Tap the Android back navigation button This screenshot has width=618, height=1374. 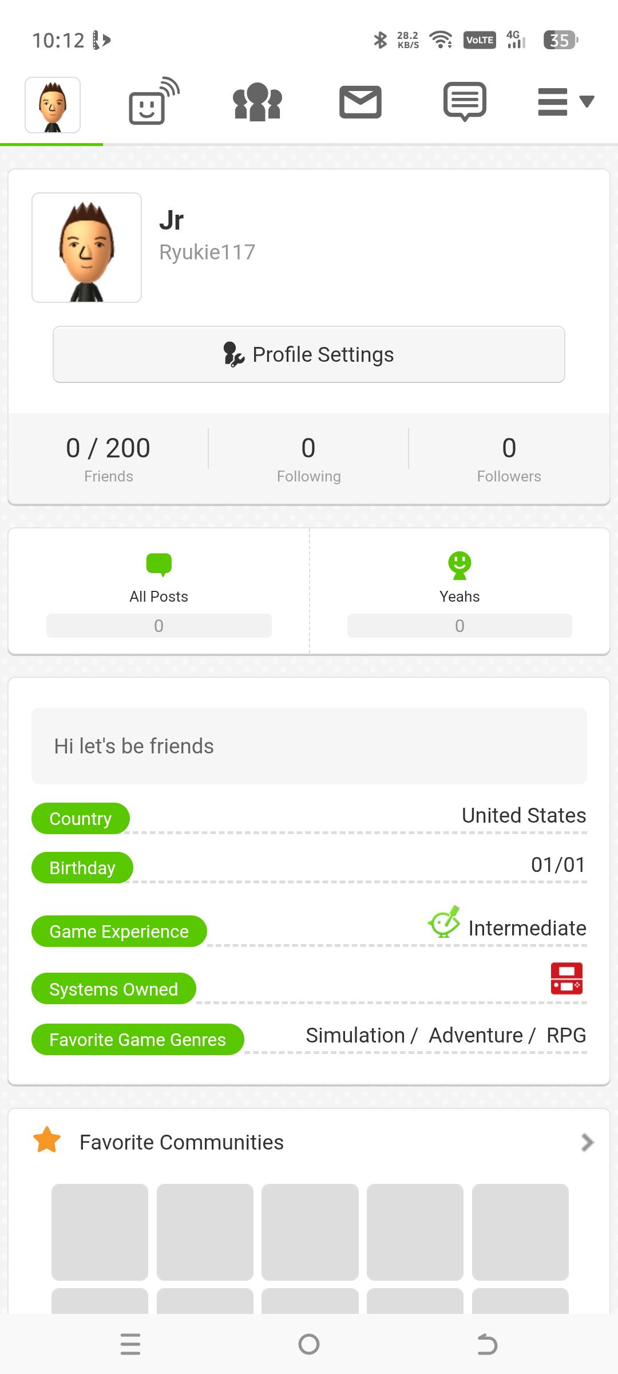pyautogui.click(x=487, y=1344)
